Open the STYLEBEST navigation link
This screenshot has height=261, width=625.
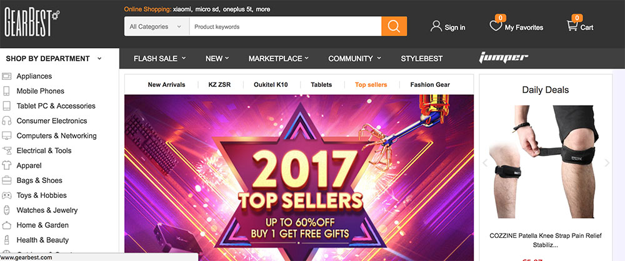coord(422,59)
